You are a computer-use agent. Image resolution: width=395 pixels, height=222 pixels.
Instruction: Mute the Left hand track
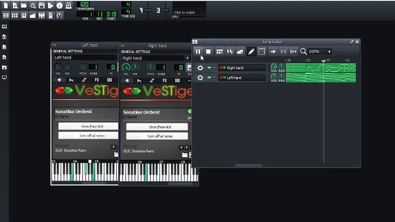click(x=209, y=77)
